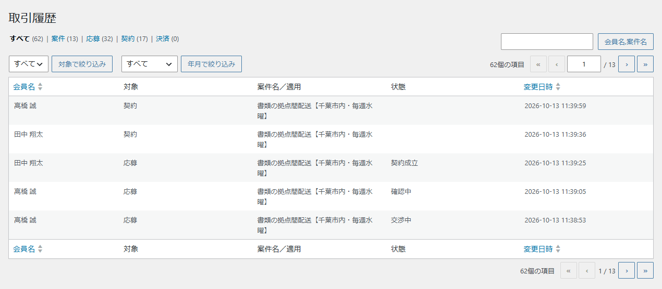Viewport: 662px width, 289px height.
Task: Click 契約成立 status cell
Action: [404, 163]
